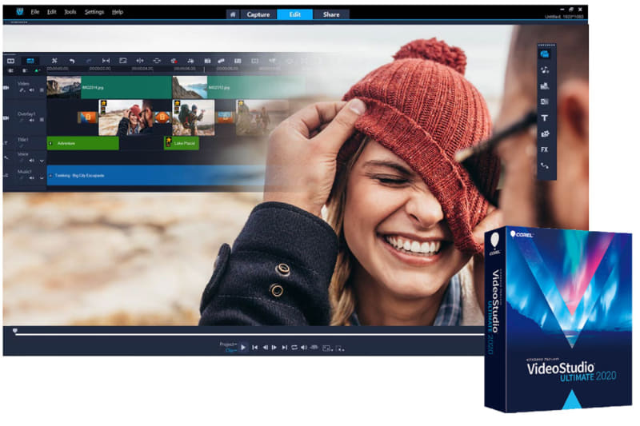This screenshot has width=640, height=426.
Task: Redo the last action
Action: pyautogui.click(x=89, y=61)
